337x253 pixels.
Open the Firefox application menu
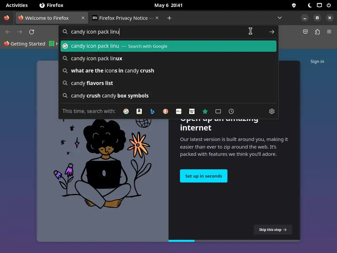[x=329, y=32]
